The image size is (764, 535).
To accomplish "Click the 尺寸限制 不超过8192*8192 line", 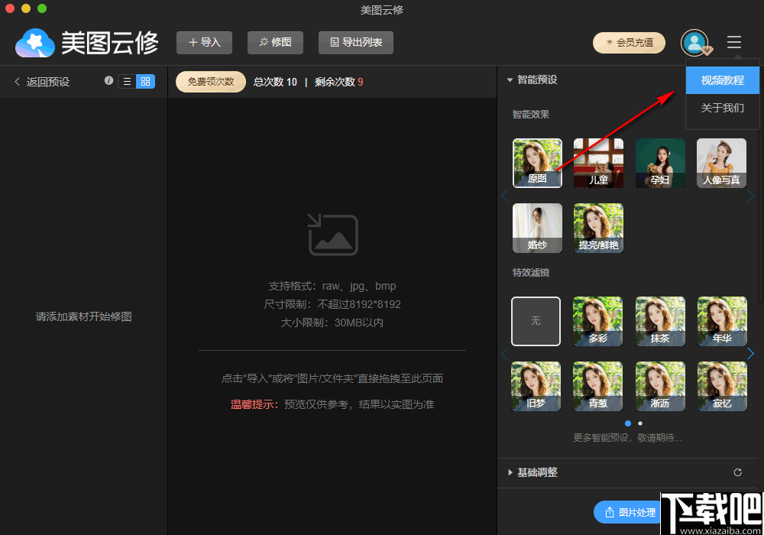I will [332, 304].
